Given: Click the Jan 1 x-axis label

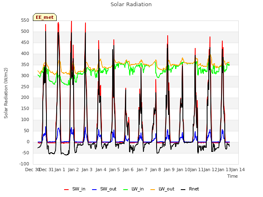Looking at the screenshot, I should click(x=60, y=170).
